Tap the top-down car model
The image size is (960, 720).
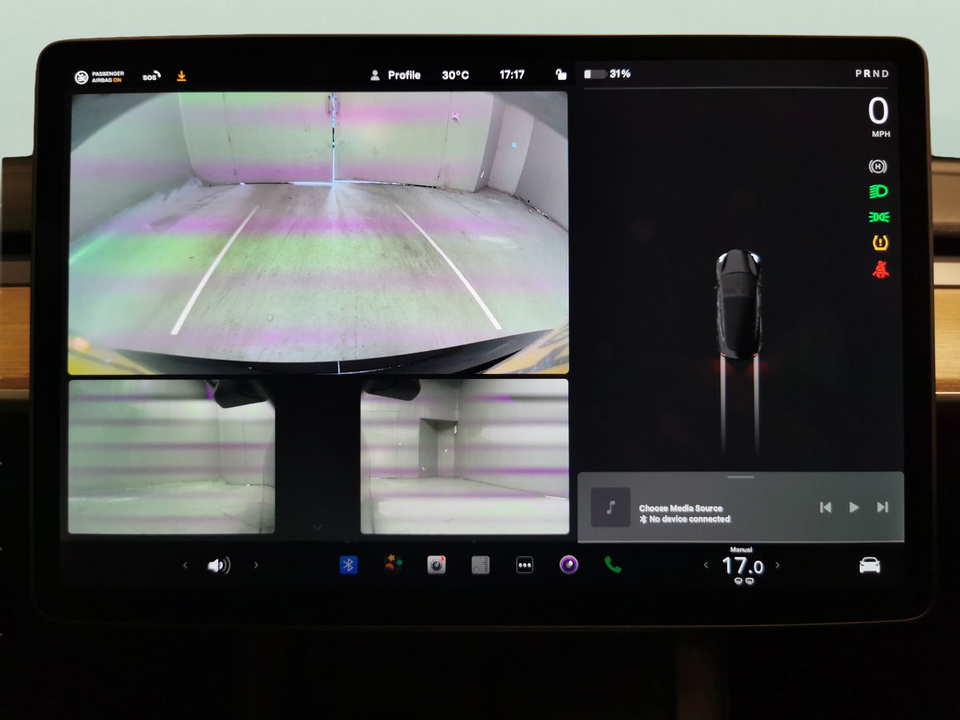[x=739, y=304]
